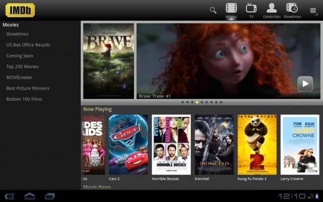Select MOVIEmeter from sidebar
This screenshot has width=323, height=202.
19,78
